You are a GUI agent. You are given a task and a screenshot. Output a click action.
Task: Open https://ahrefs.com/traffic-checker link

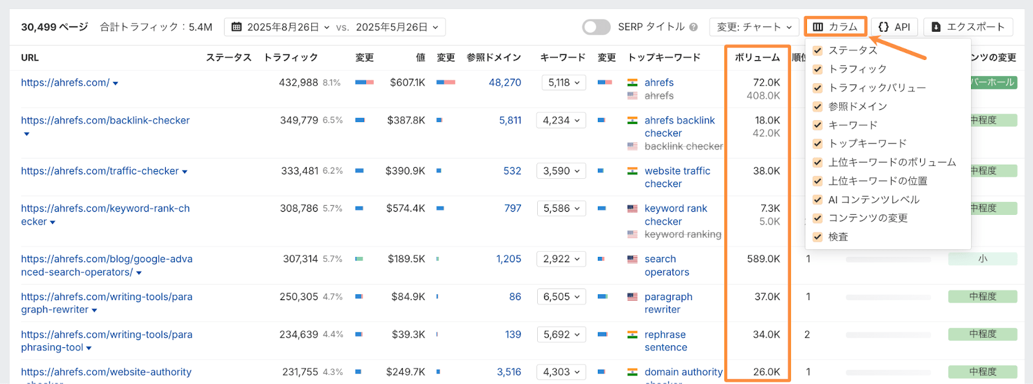tap(99, 171)
